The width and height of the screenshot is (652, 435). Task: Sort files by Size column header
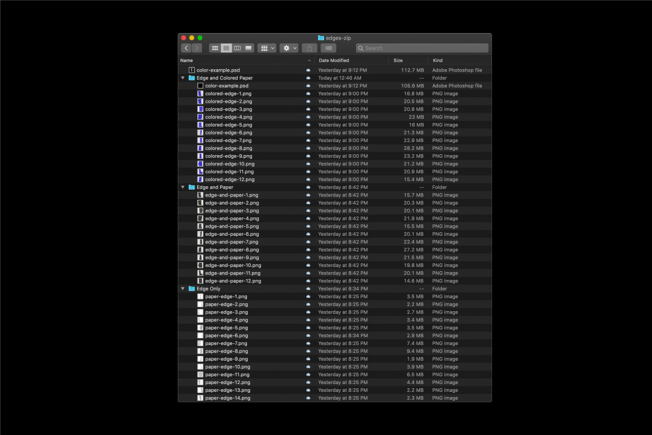tap(398, 60)
